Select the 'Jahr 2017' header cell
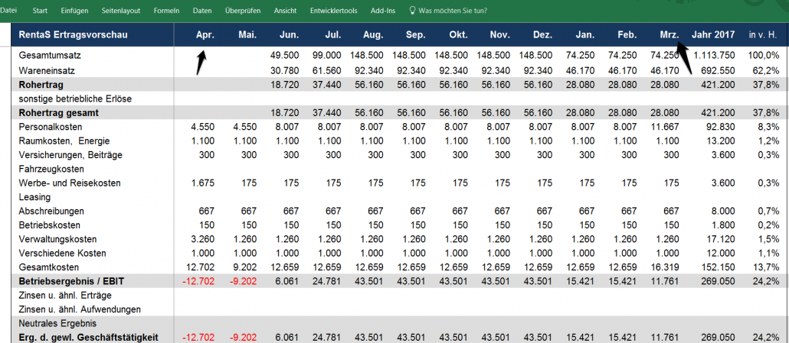The image size is (789, 343). click(712, 35)
